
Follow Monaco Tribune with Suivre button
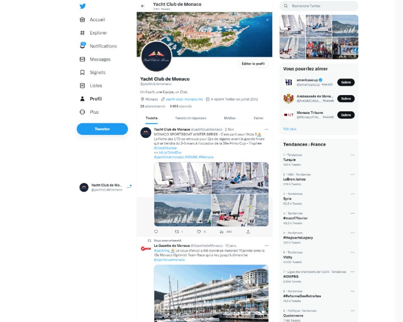pos(346,115)
